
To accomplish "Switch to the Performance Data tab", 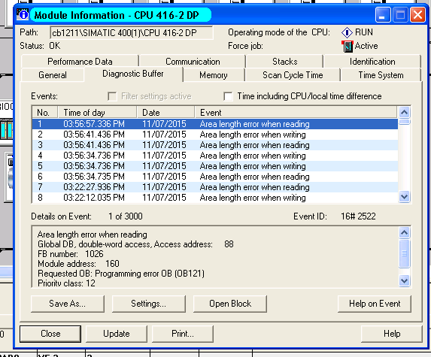I will click(x=80, y=62).
